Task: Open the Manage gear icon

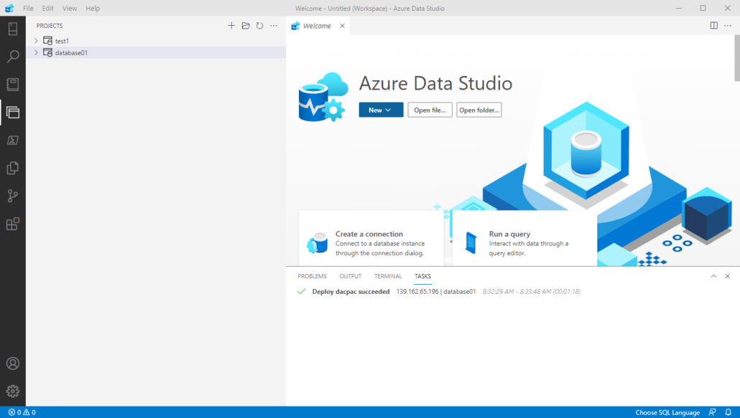Action: [12, 391]
